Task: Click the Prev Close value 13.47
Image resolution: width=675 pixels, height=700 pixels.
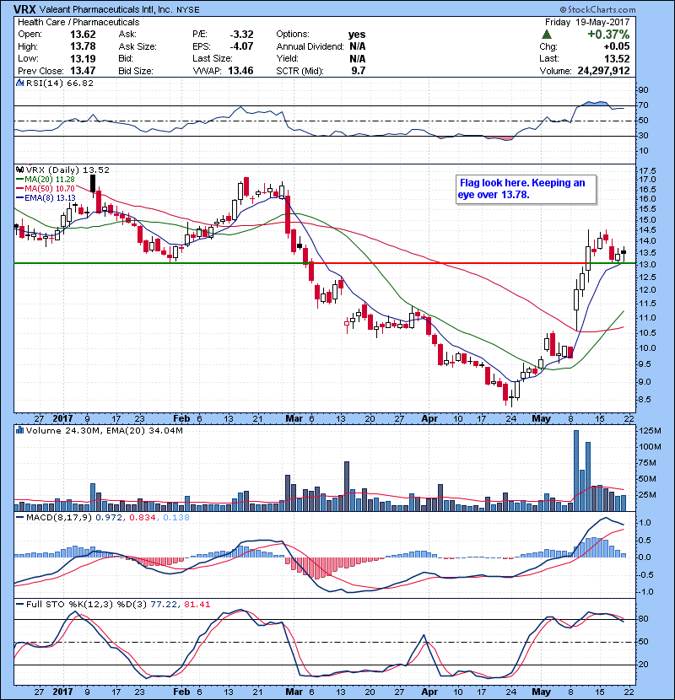Action: point(83,71)
